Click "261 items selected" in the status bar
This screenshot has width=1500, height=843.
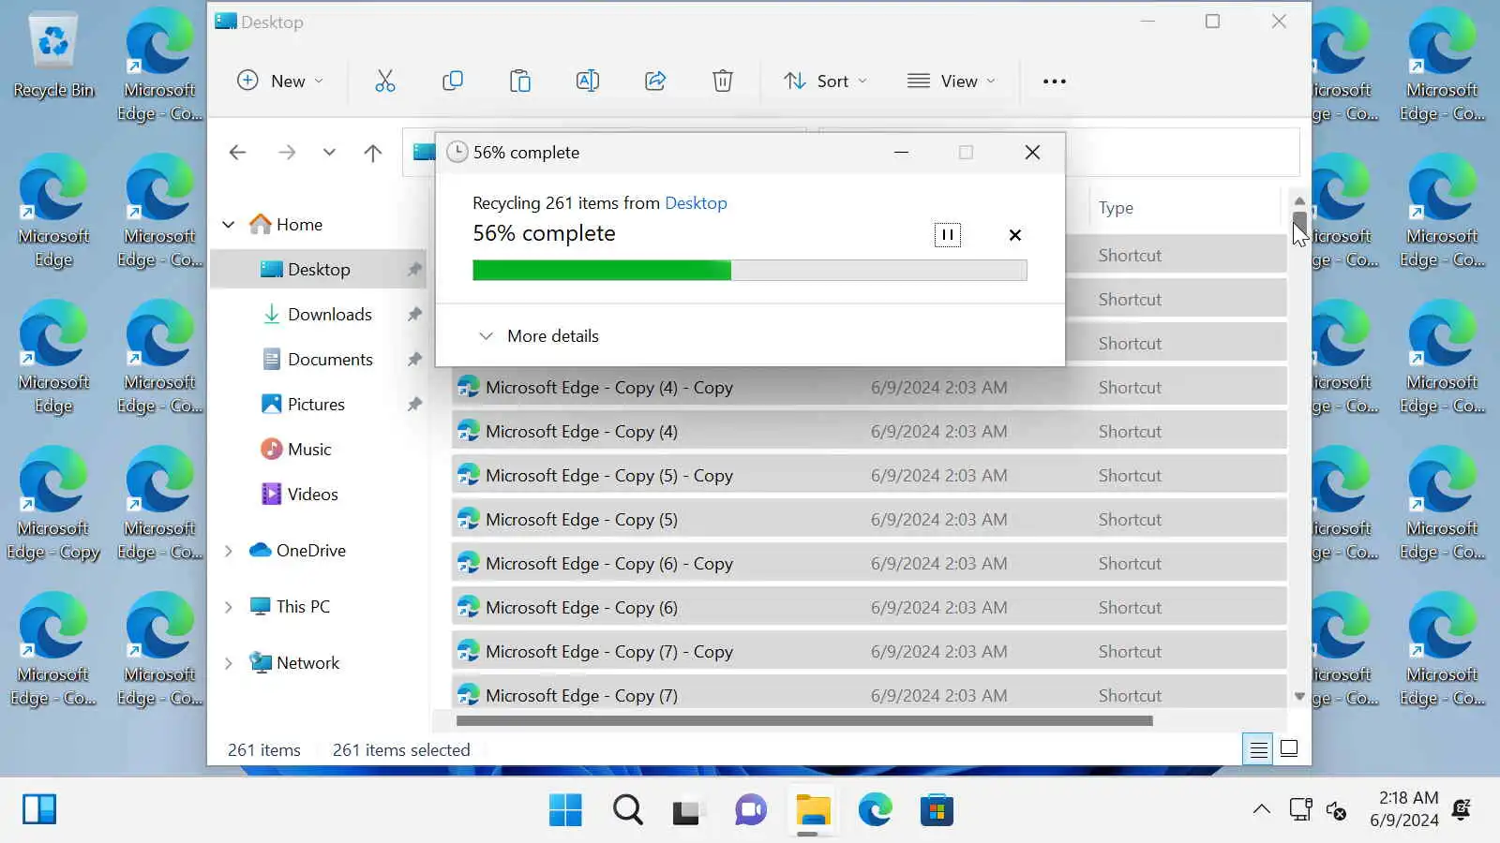401,750
